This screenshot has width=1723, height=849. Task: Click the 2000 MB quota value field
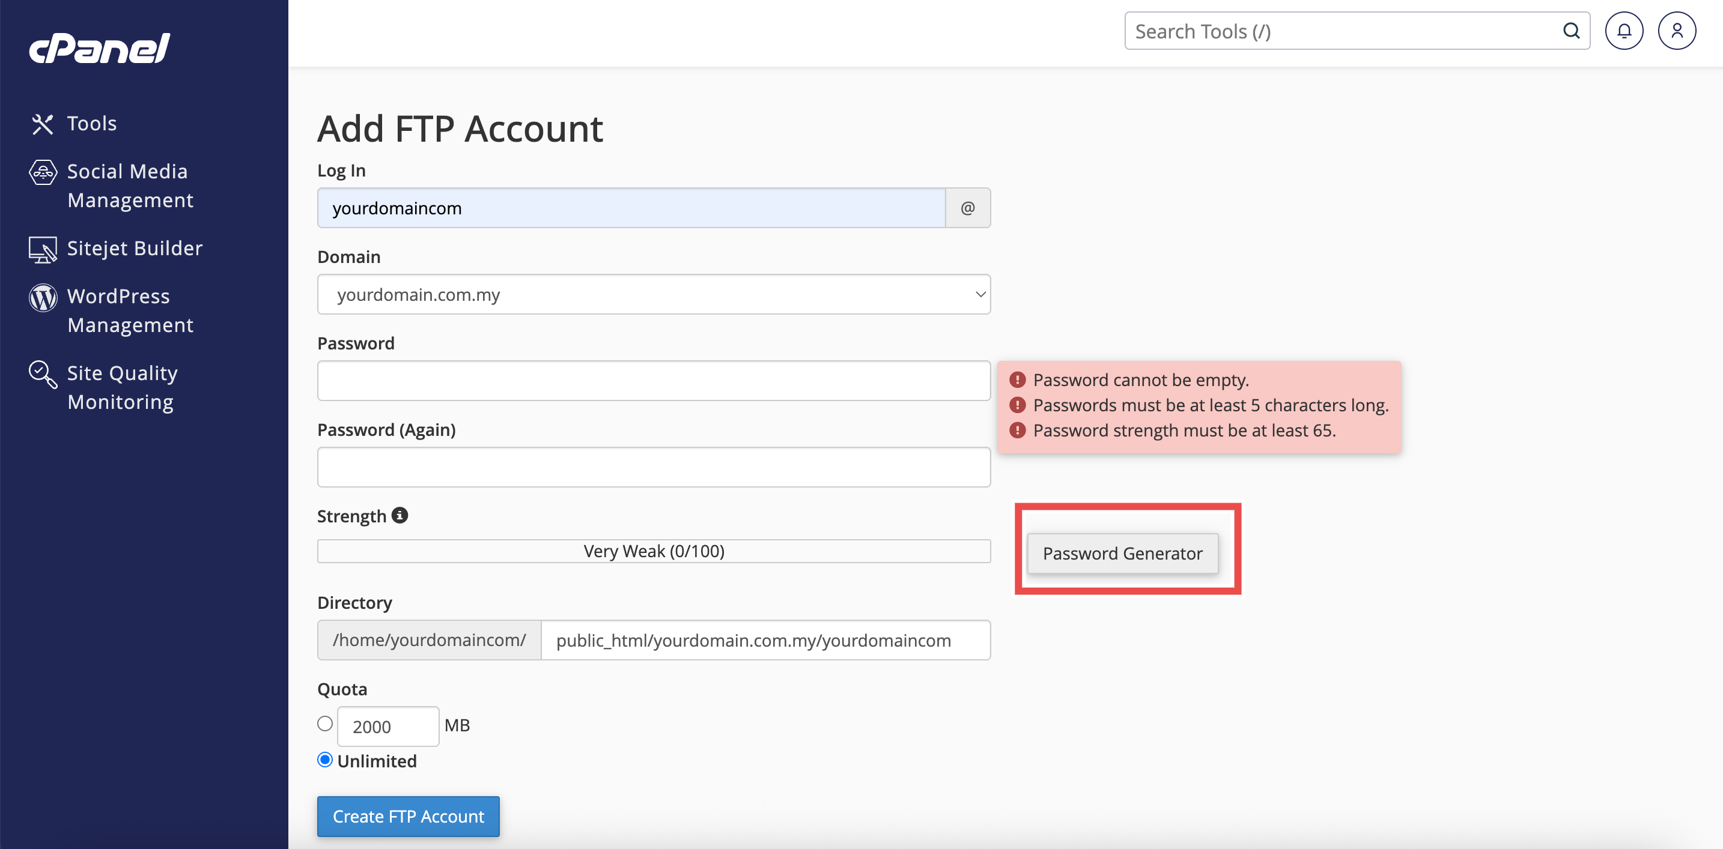(x=388, y=726)
